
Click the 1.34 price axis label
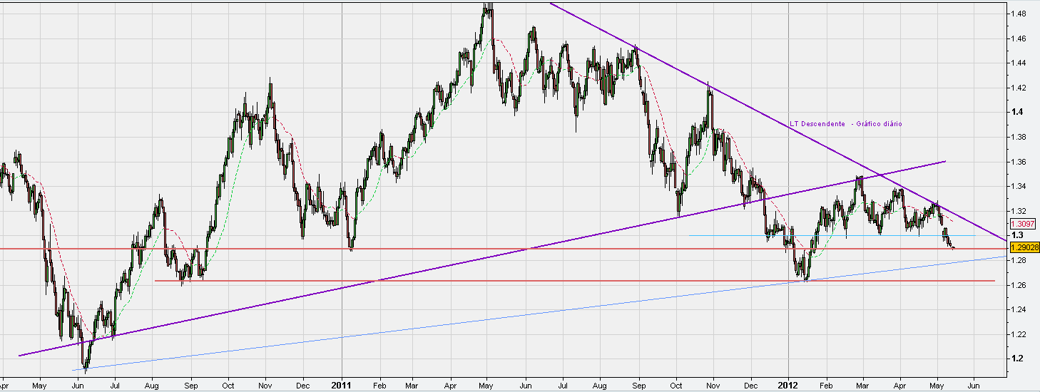click(x=1018, y=186)
